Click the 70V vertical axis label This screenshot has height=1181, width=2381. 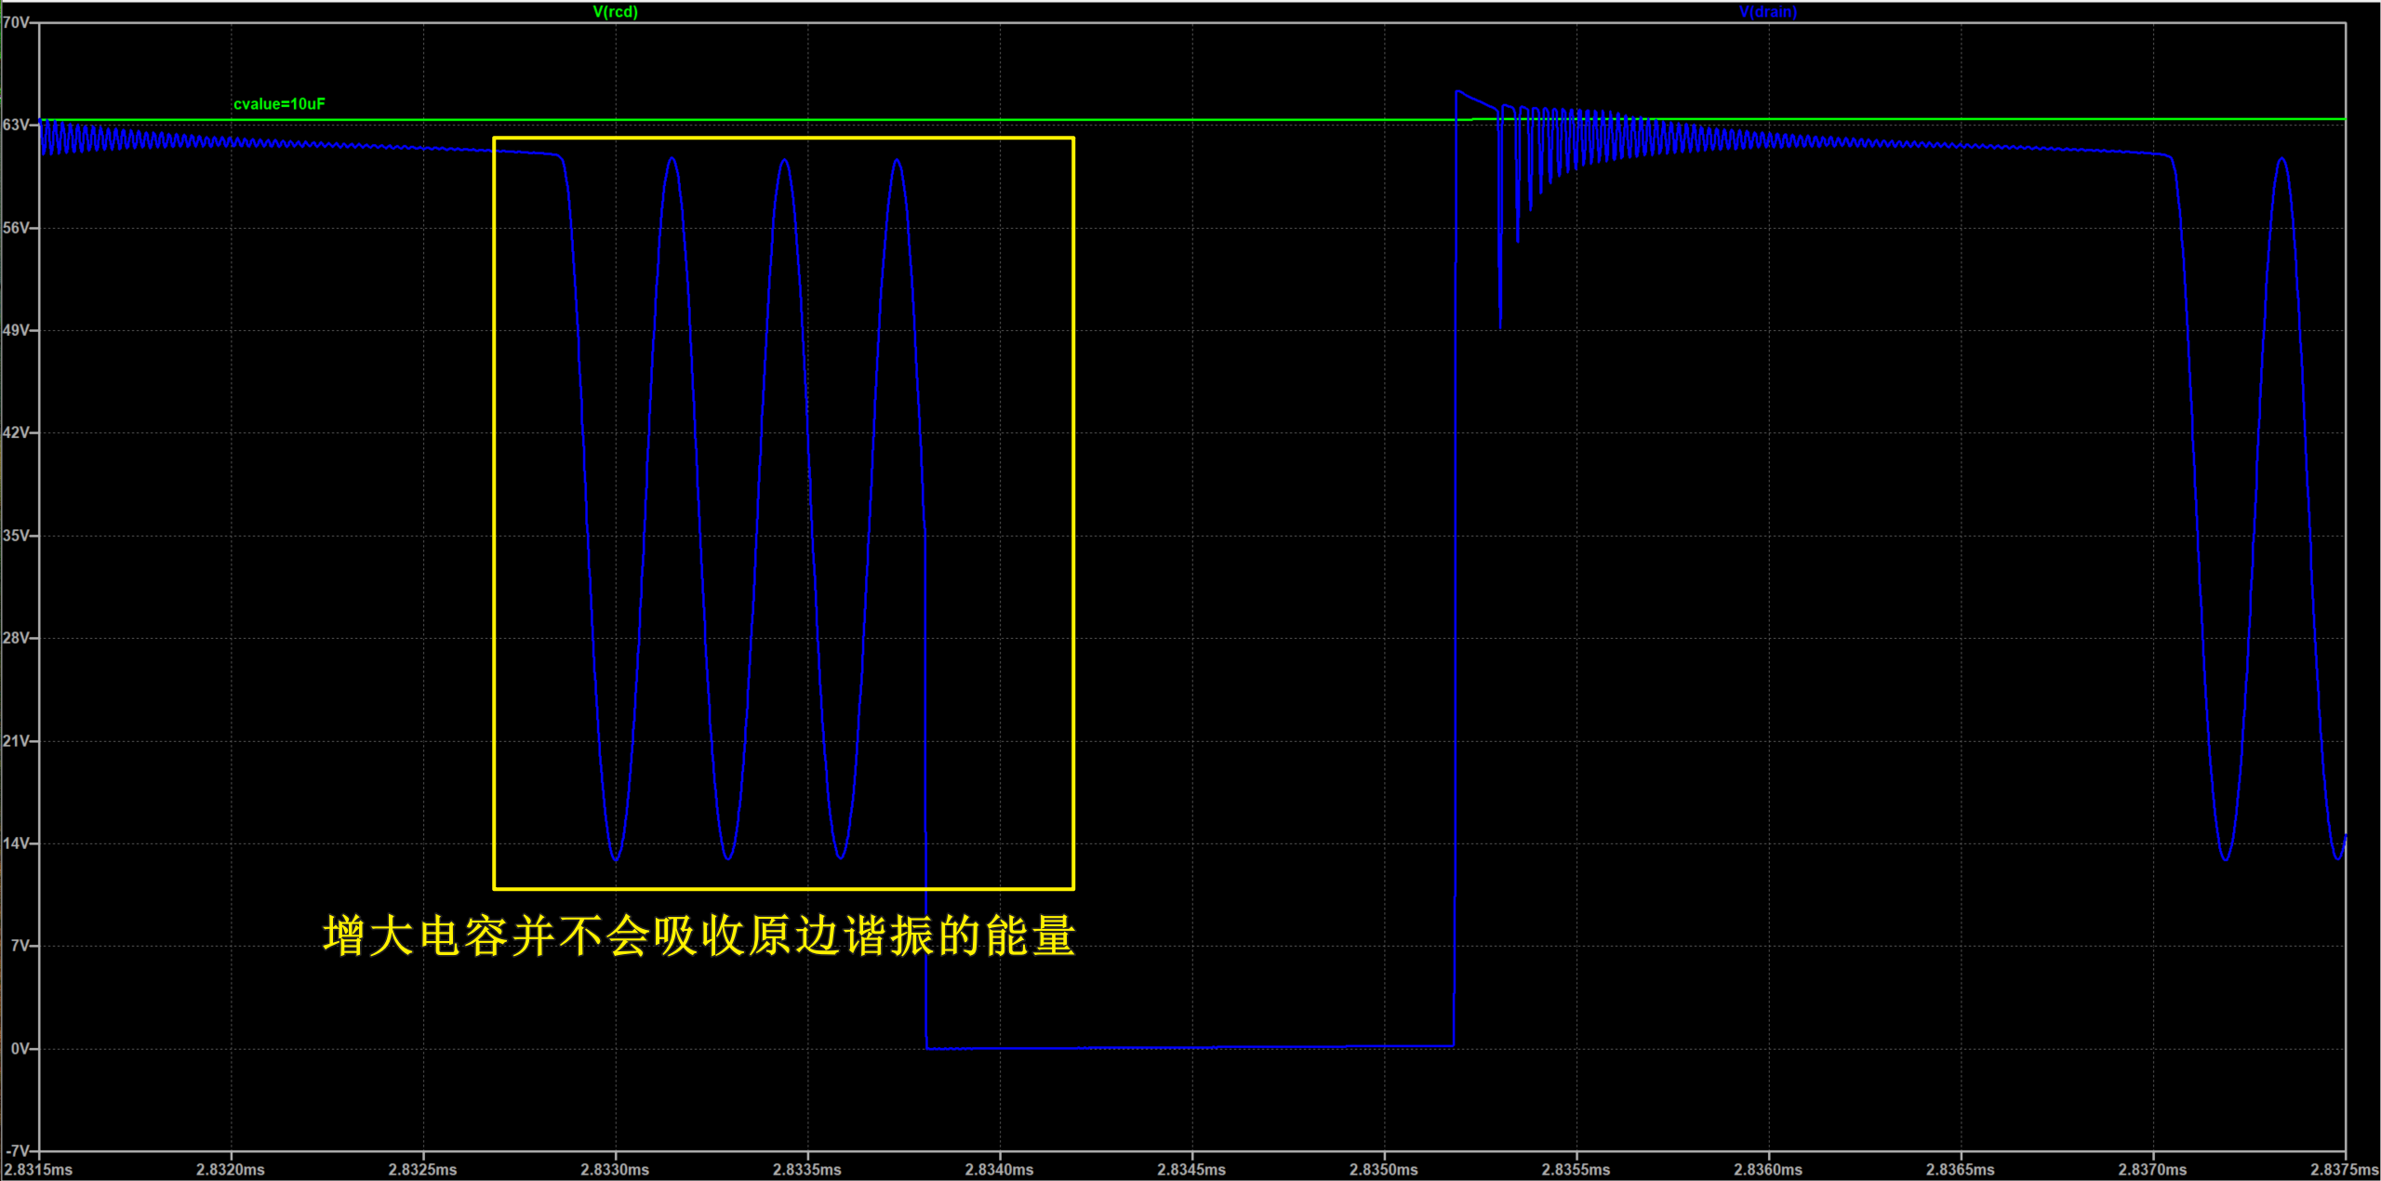(x=16, y=22)
